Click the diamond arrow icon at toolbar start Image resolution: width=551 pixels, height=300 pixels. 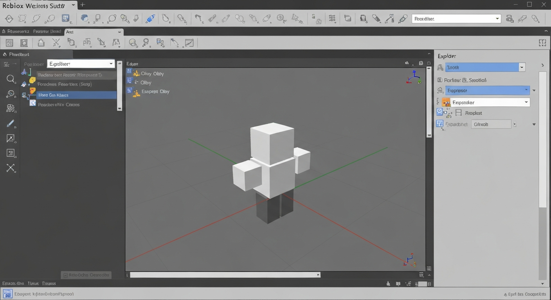9,19
